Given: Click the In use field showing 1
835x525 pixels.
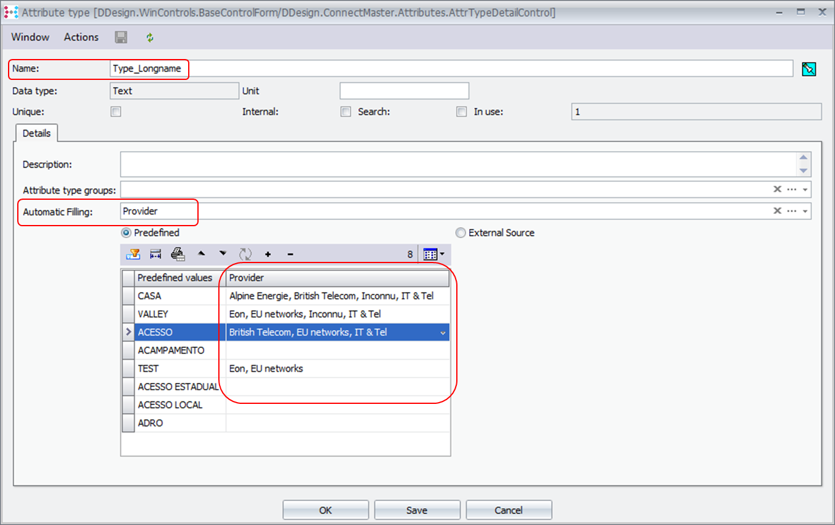Looking at the screenshot, I should (x=697, y=112).
